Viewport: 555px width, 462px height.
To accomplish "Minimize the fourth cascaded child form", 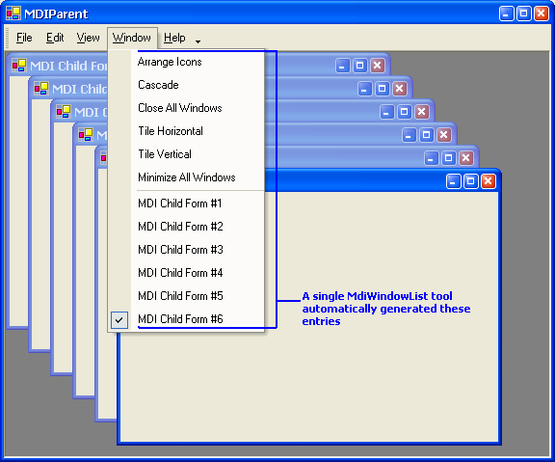I will tap(410, 135).
